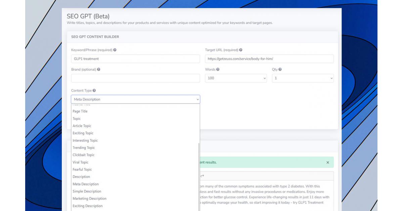Screen dimensions: 403x211
Task: Select Trending Topic from the list
Action: tap(84, 148)
